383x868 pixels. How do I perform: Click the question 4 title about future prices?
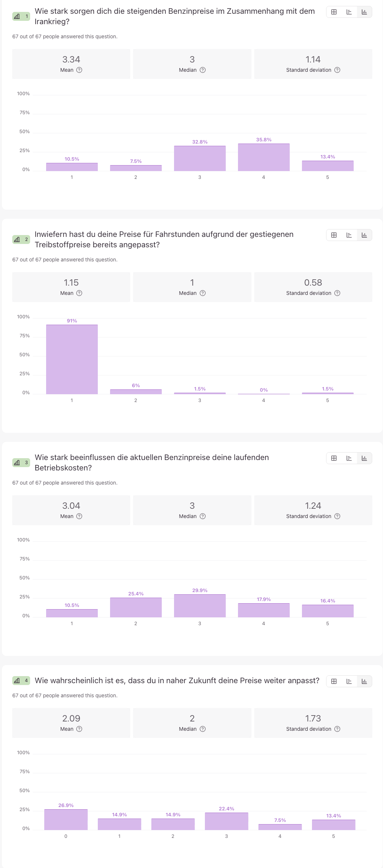pos(177,681)
